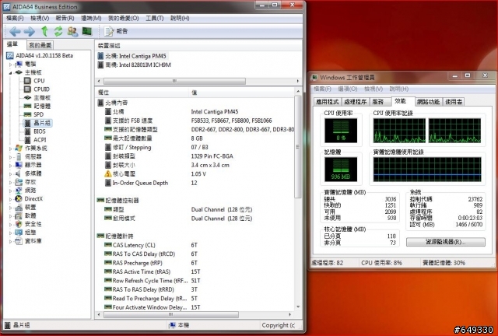Image resolution: width=498 pixels, height=336 pixels.
Task: Click the RAS Precharge (tRP) row
Action: [x=195, y=263]
